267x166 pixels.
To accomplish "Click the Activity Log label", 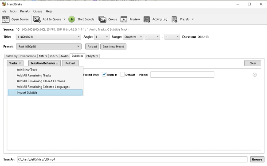I will (160, 19).
